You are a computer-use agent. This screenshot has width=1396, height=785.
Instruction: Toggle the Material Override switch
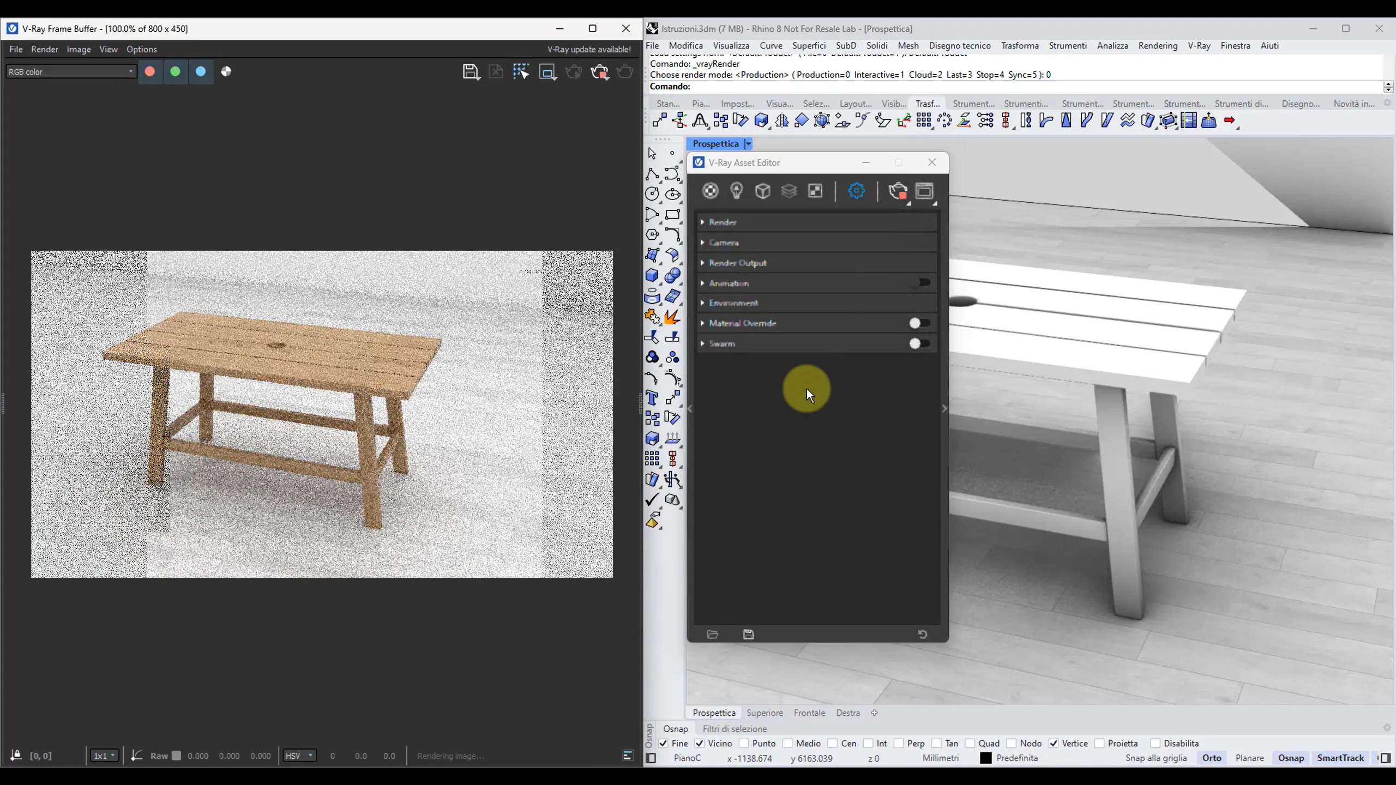tap(919, 323)
